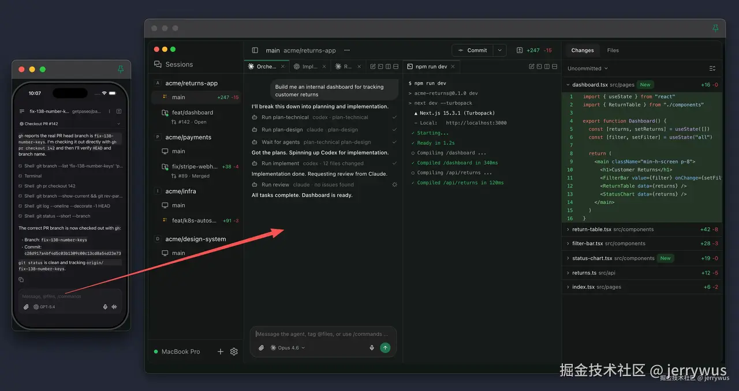739x391 pixels.
Task: Open the Commit dropdown arrow
Action: [x=500, y=50]
